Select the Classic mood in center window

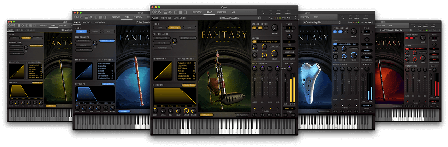click(175, 27)
